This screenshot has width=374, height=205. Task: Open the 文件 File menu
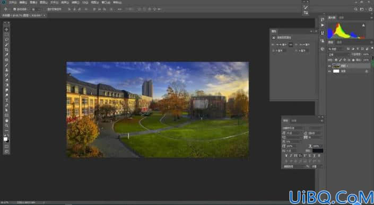pos(13,2)
